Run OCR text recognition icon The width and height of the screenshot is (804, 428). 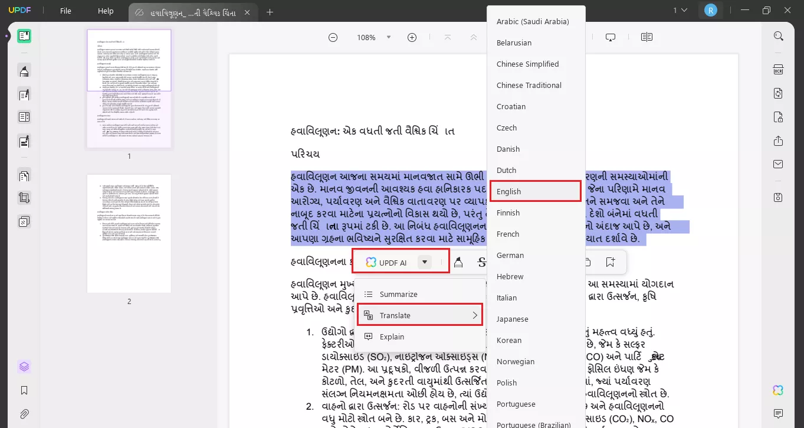coord(779,70)
